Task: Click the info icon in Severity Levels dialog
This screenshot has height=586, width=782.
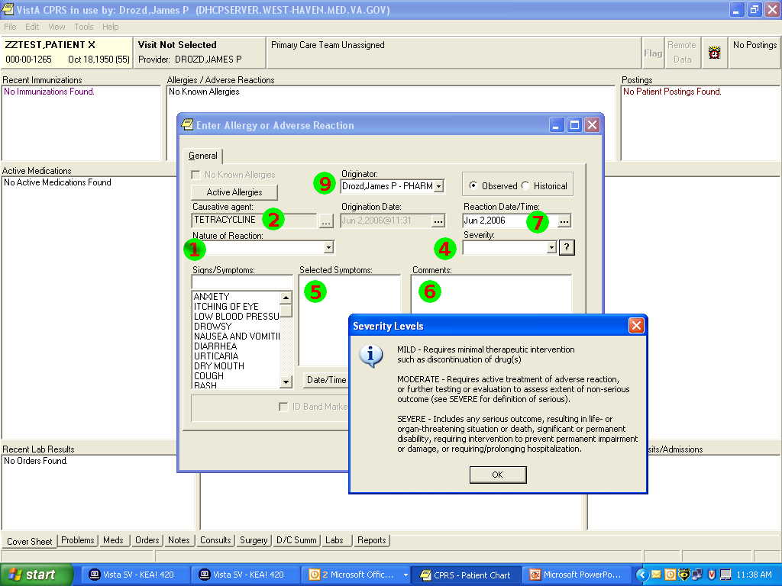Action: (372, 356)
